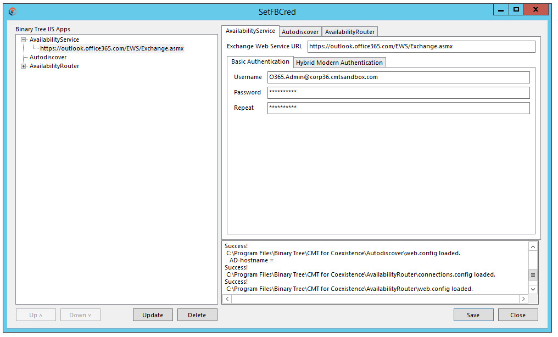Open the Autodiscover tab

300,32
